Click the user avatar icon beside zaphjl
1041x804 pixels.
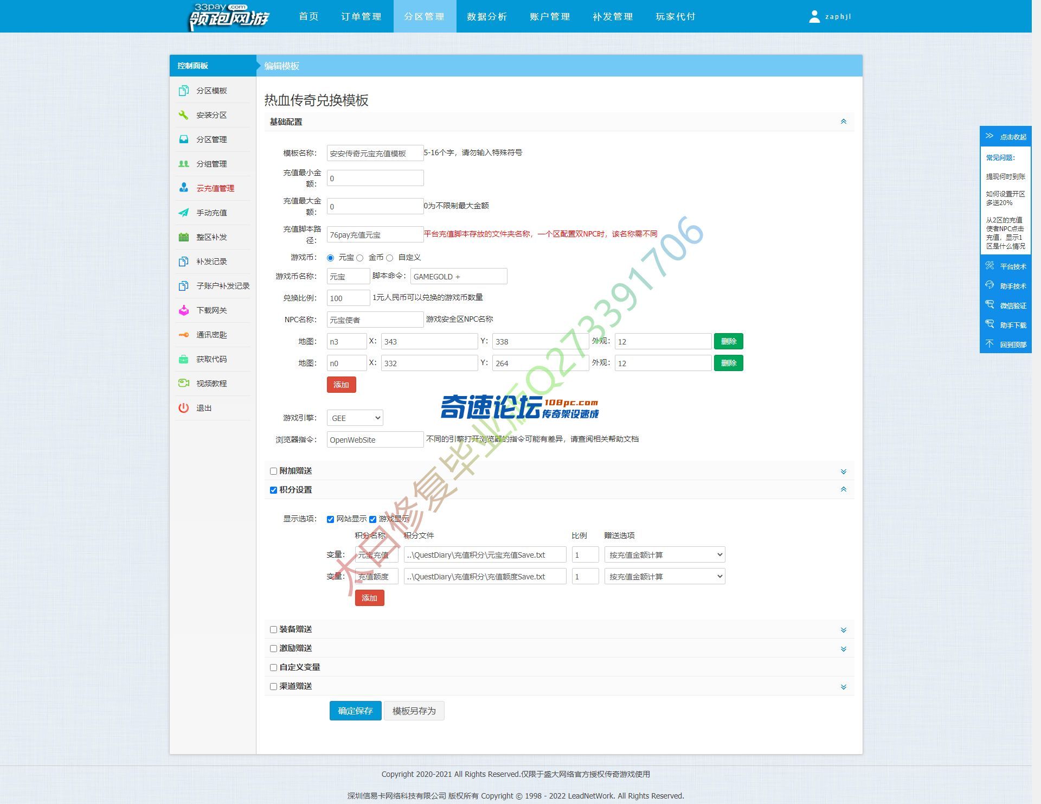pos(814,17)
